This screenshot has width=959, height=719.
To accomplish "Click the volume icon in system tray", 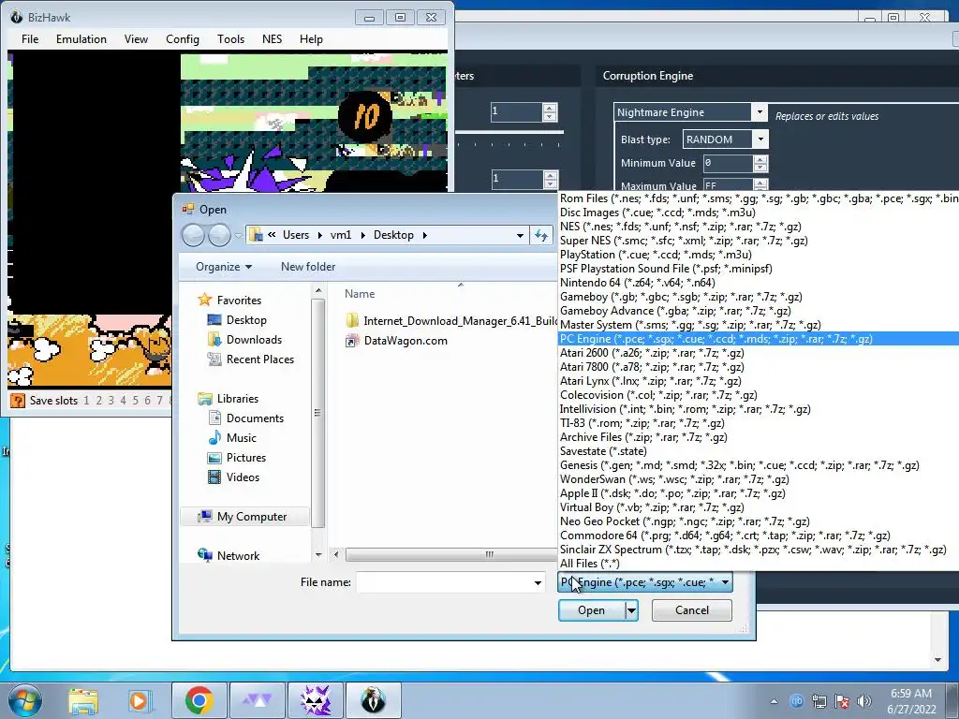I will point(863,700).
